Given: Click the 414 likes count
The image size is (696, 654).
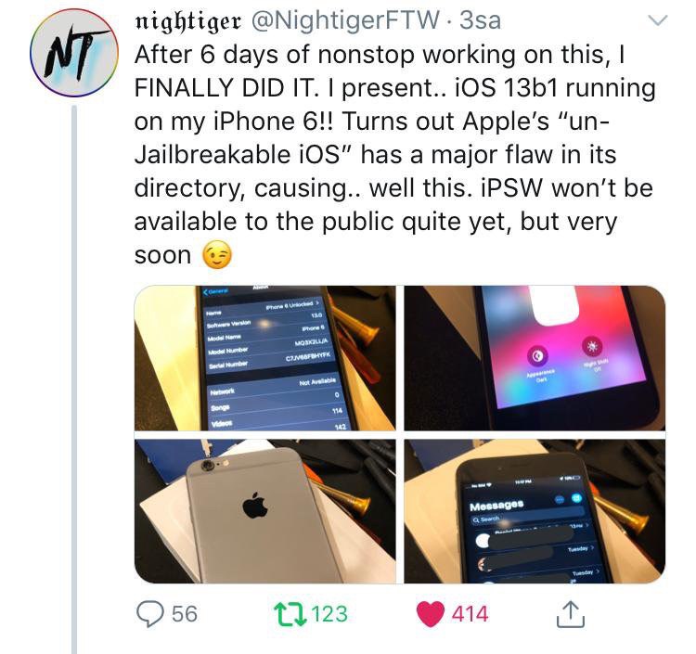Looking at the screenshot, I should (x=470, y=614).
